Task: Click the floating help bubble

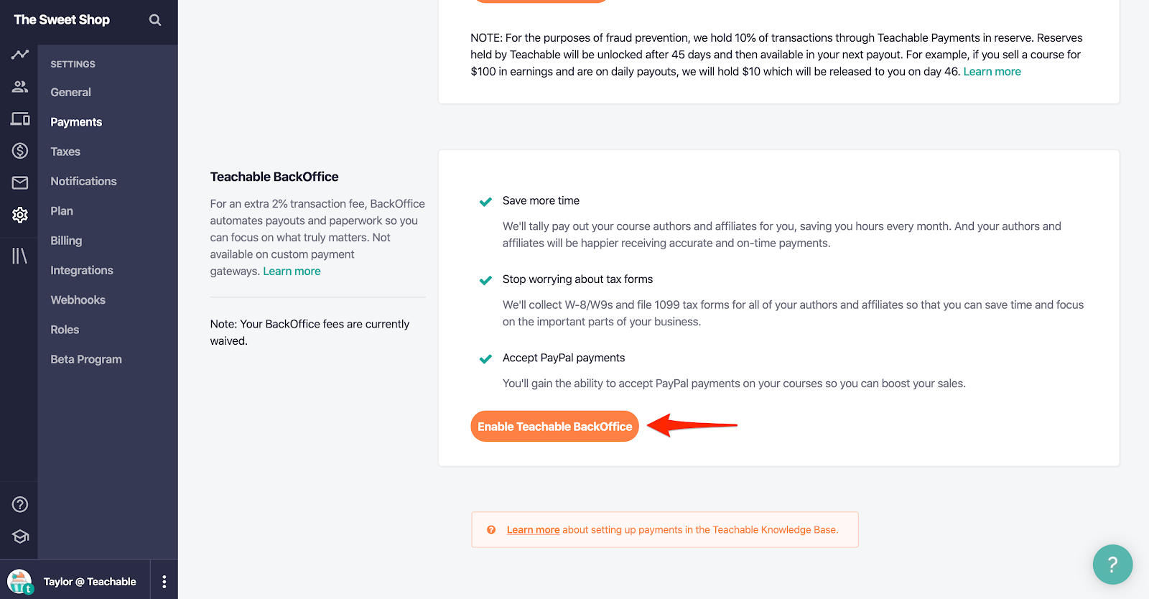Action: point(1112,565)
